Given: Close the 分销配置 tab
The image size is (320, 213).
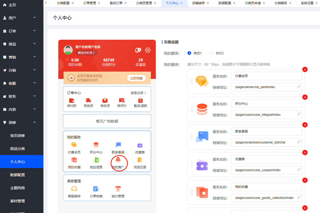Looking at the screenshot, I should (73, 3).
